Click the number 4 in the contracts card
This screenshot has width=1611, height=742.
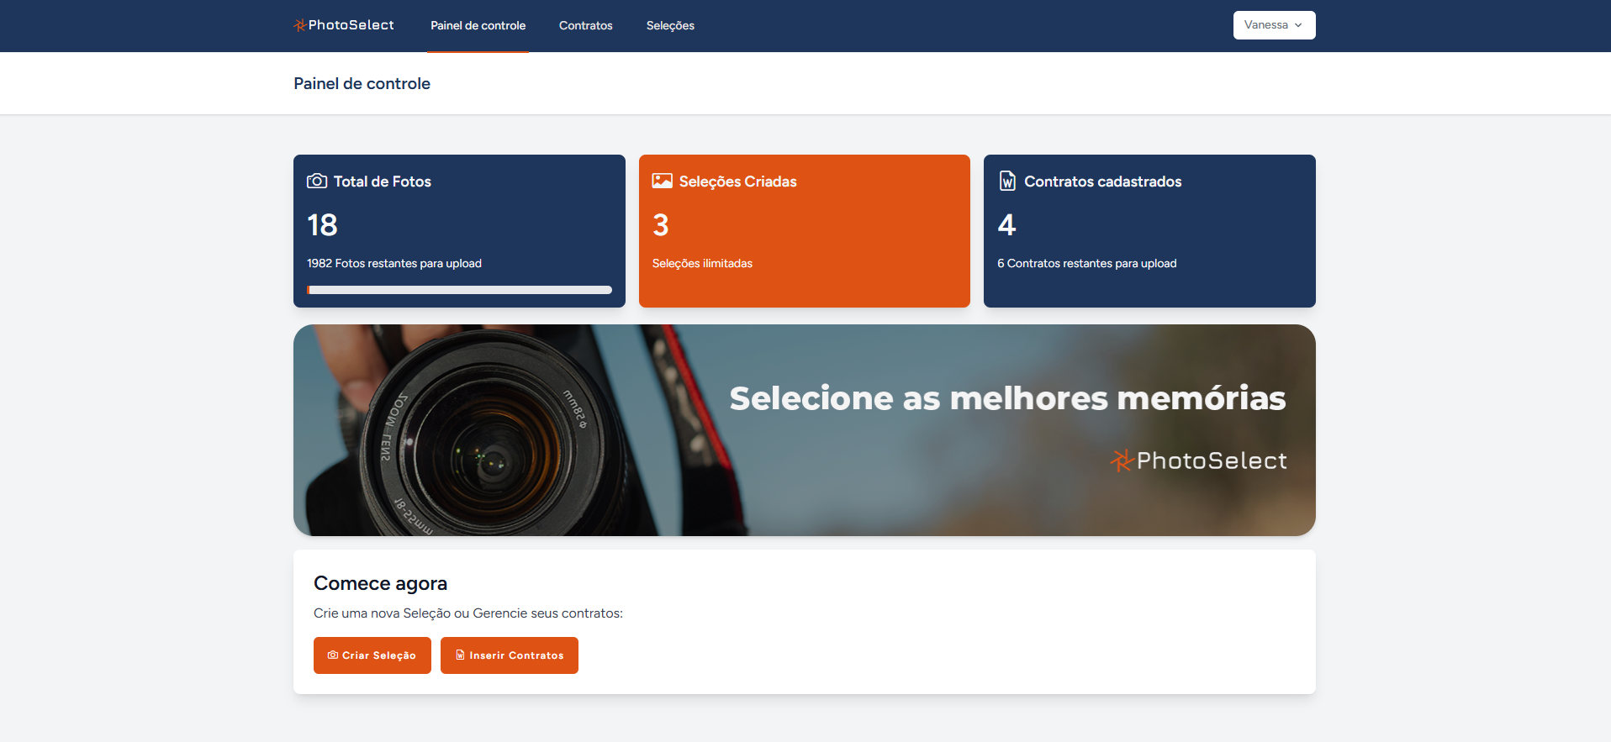pos(1006,225)
